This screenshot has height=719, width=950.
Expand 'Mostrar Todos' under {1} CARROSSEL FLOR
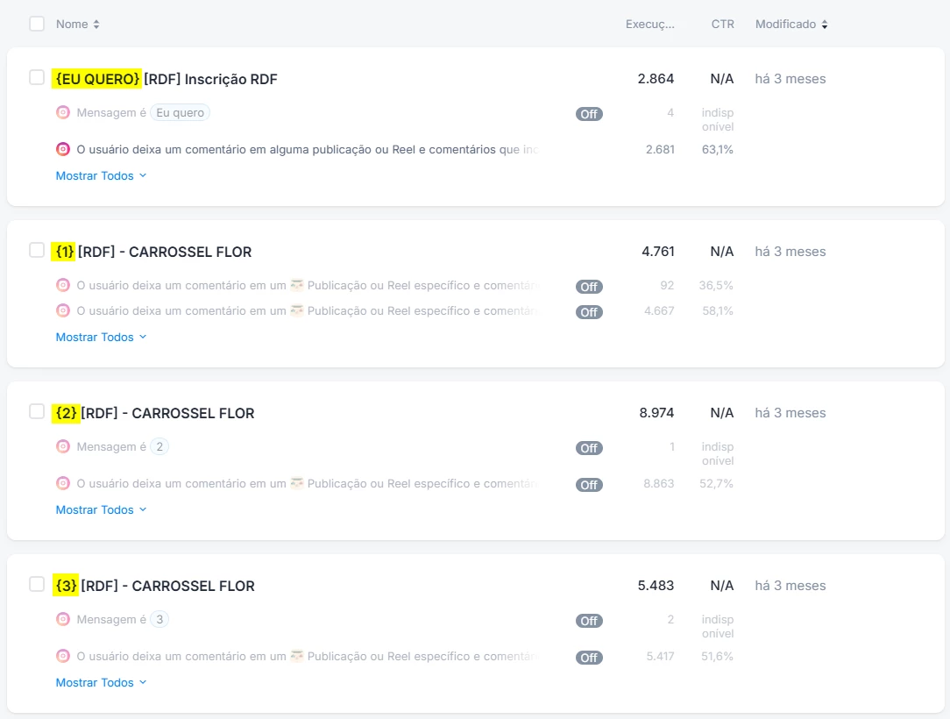tap(101, 337)
